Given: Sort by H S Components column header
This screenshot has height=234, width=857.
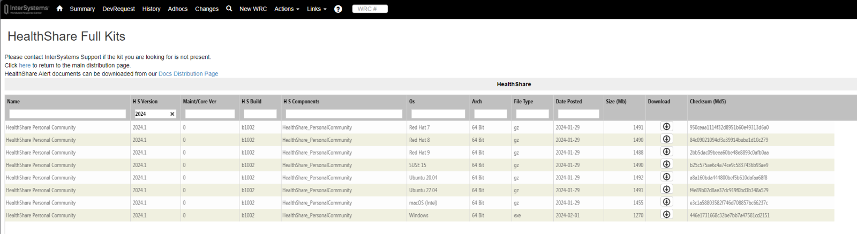Looking at the screenshot, I should (x=301, y=101).
